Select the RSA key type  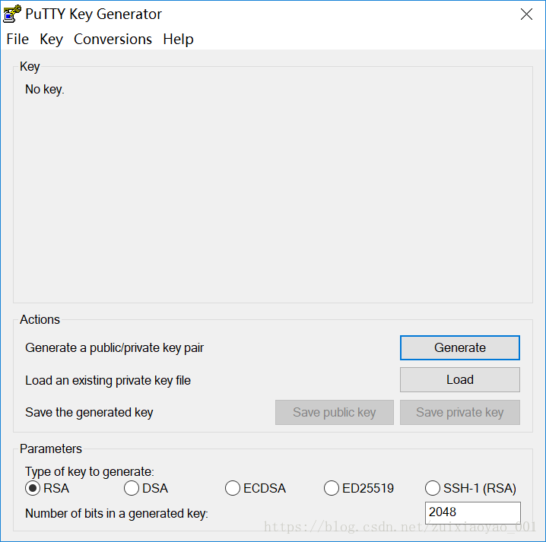47,488
